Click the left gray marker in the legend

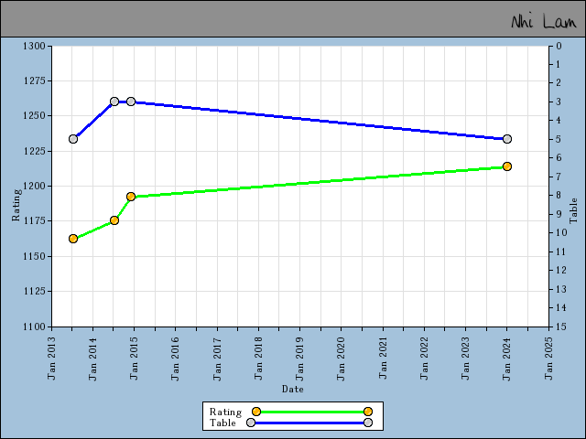tap(251, 423)
